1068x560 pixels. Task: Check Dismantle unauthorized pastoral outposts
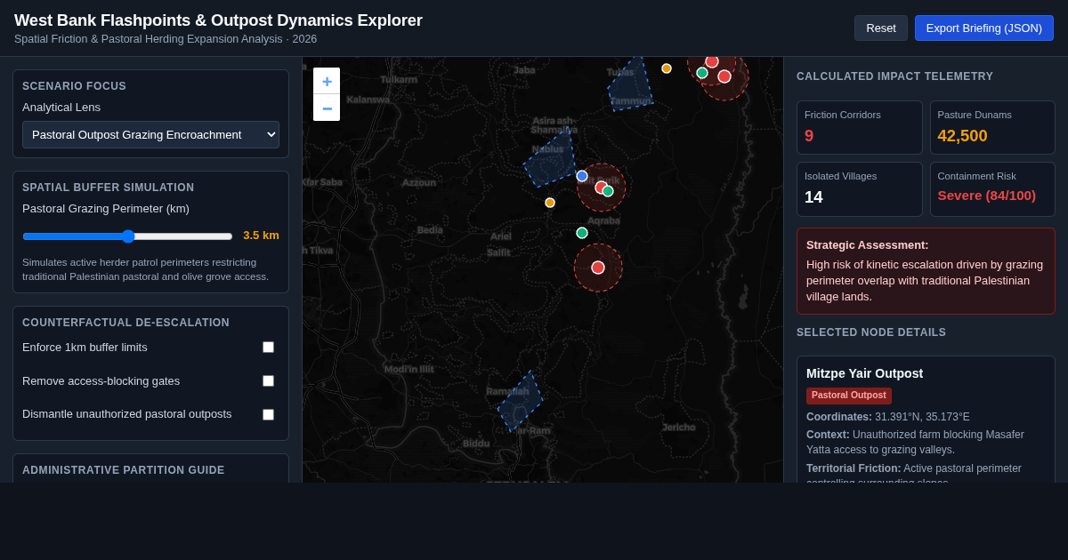click(268, 415)
